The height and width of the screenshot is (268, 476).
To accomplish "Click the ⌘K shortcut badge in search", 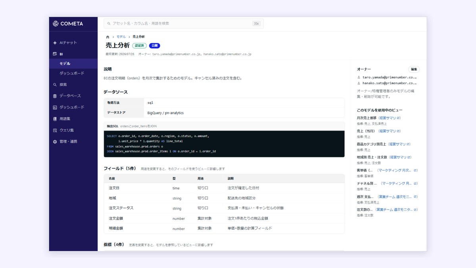I will coord(257,23).
